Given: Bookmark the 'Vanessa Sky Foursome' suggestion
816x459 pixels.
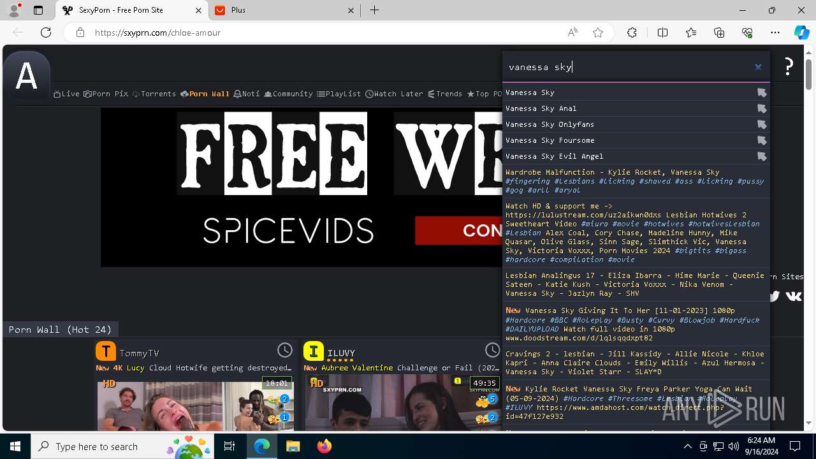Looking at the screenshot, I should [762, 140].
